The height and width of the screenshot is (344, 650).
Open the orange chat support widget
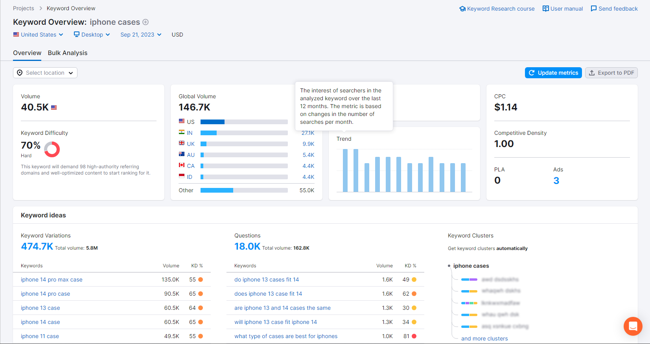tap(633, 326)
